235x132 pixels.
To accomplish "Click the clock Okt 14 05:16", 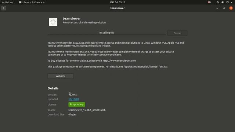I will tap(117, 2).
